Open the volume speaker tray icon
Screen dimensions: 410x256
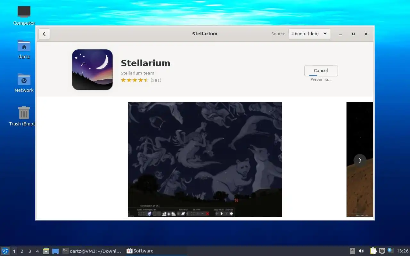click(361, 251)
